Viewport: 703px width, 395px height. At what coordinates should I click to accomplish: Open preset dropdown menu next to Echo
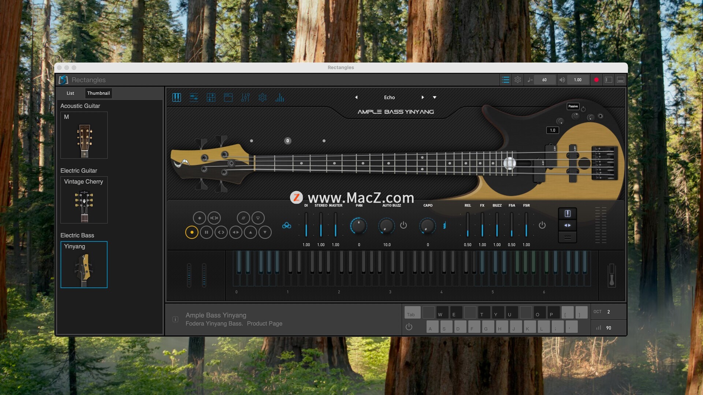coord(435,97)
